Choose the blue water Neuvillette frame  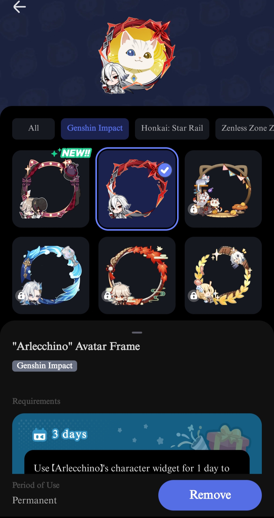(51, 275)
